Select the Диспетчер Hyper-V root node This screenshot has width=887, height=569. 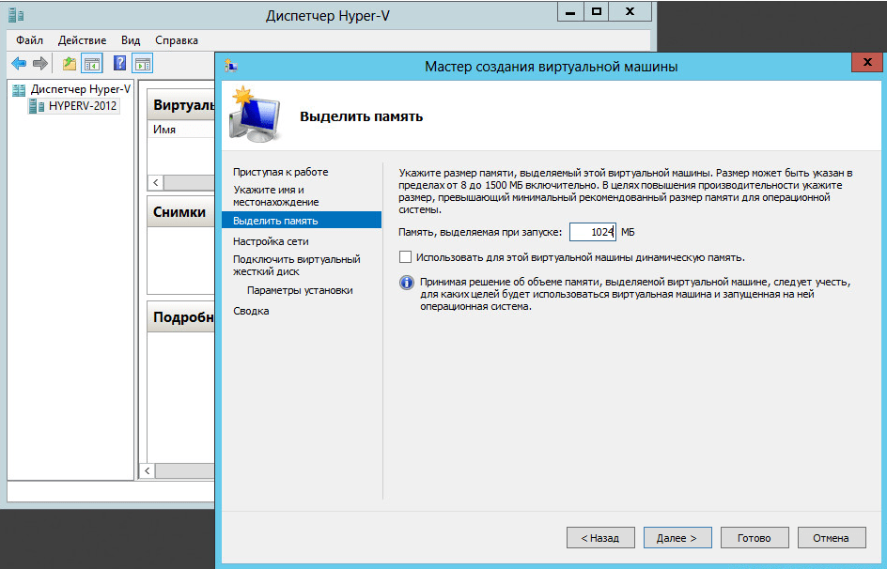click(71, 89)
